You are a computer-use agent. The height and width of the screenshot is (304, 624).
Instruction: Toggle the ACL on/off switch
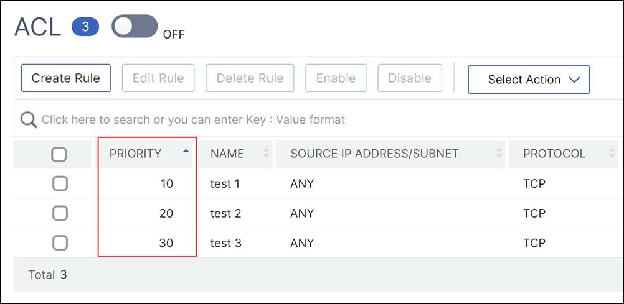135,26
